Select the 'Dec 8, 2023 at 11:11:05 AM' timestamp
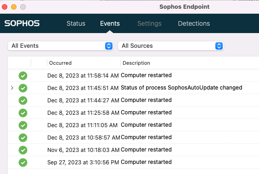Viewport: 259px width, 174px height. tap(82, 125)
